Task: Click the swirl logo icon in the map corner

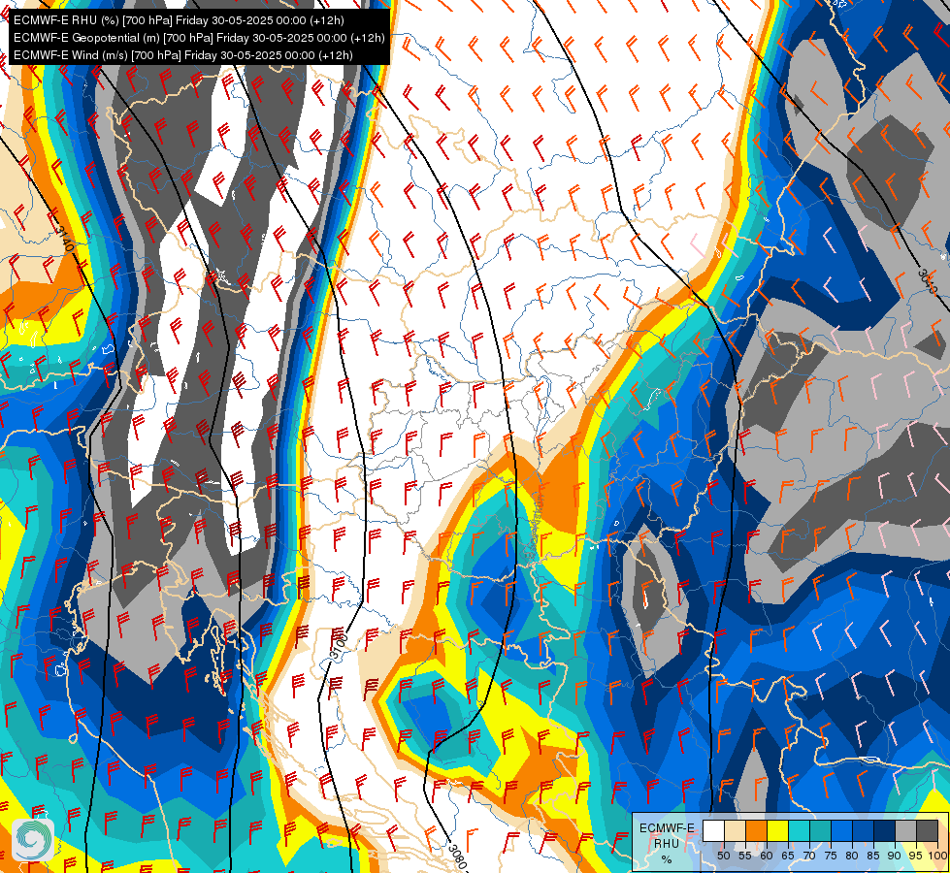Action: (33, 840)
